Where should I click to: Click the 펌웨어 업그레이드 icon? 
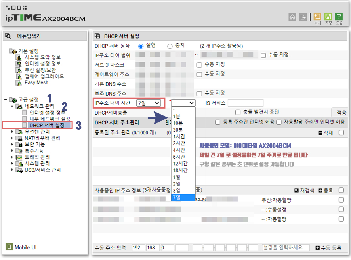(x=19, y=76)
